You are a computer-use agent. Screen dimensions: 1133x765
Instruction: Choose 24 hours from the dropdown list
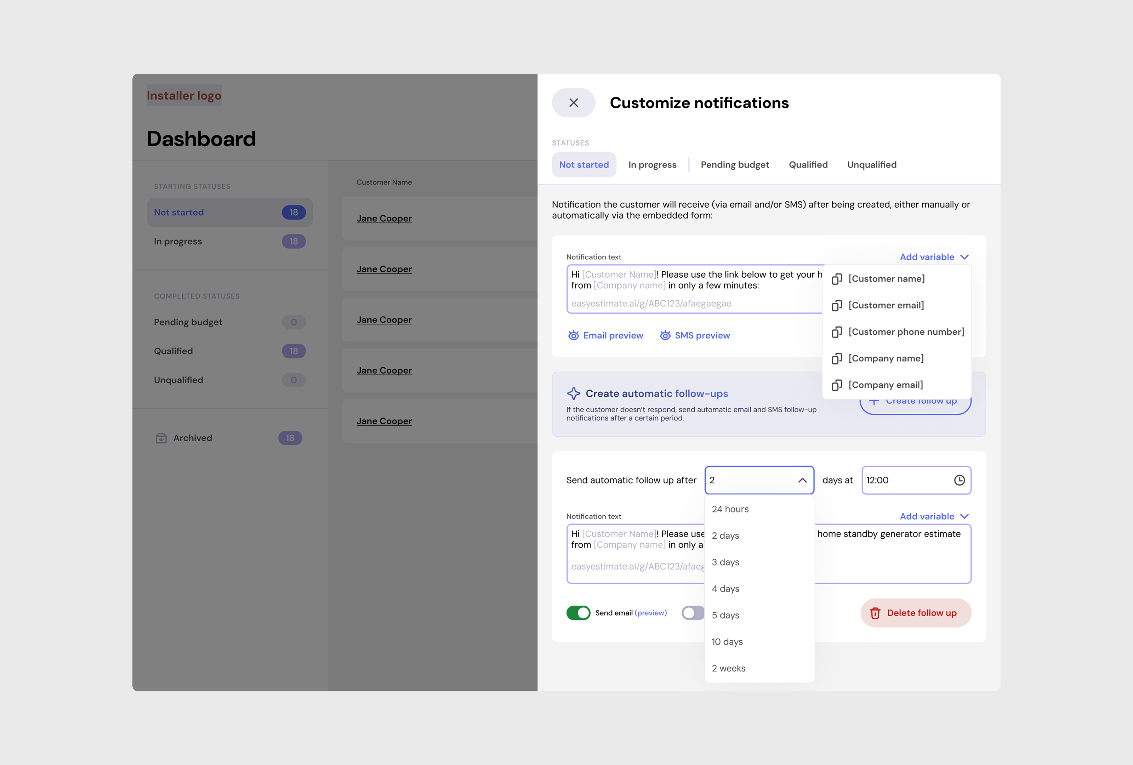[x=759, y=509]
